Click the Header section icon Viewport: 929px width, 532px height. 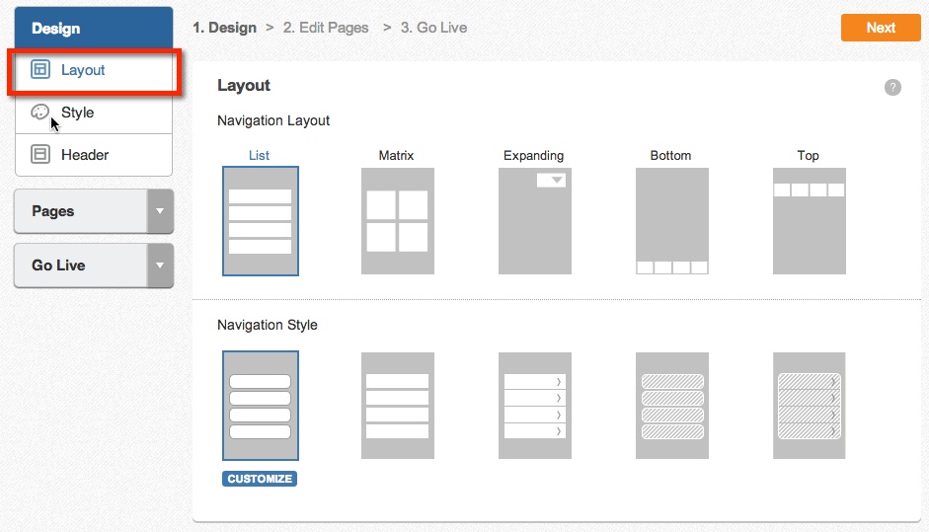click(40, 155)
